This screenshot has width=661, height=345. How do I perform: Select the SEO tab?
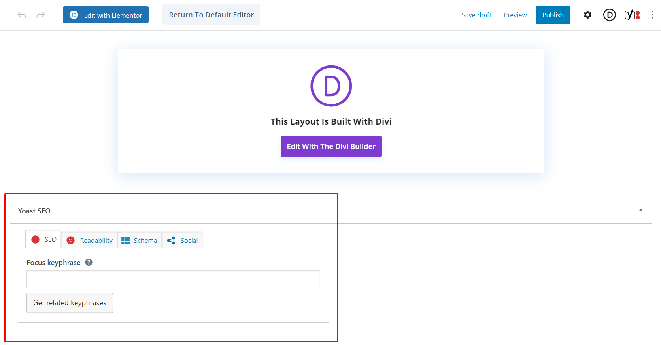43,239
